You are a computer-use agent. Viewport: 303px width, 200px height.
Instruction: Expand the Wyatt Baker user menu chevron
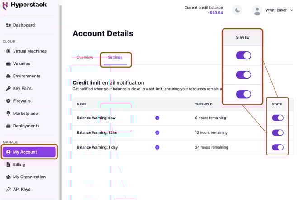[292, 10]
